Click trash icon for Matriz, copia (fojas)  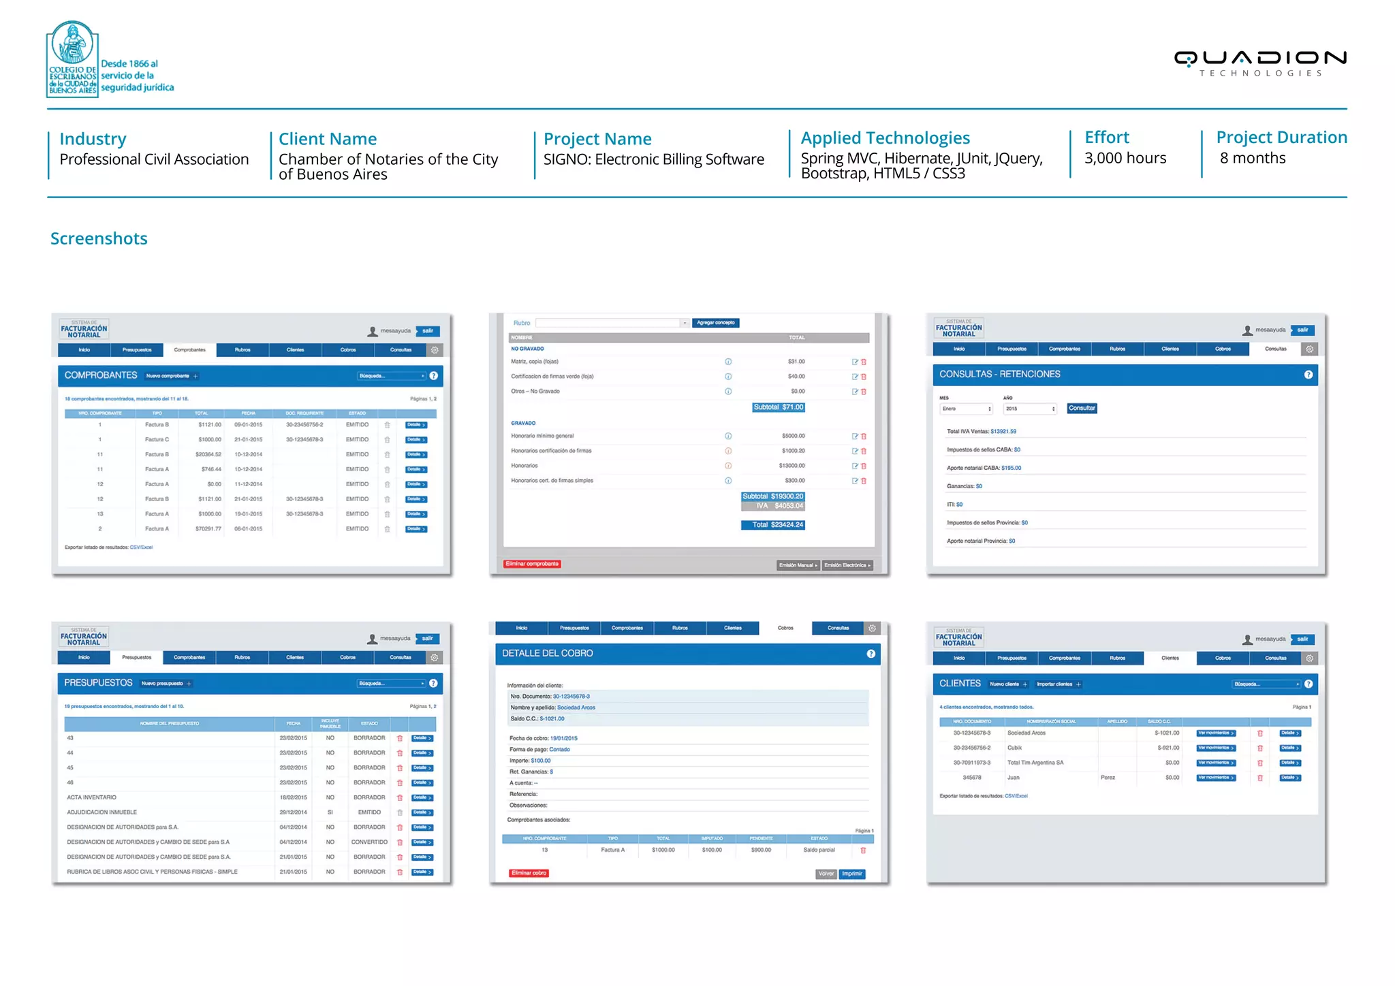[864, 362]
